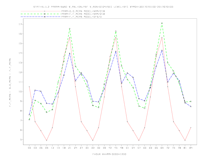208x161 pixels.
Task: Click y-axis tick label 9
Action: (21, 101)
